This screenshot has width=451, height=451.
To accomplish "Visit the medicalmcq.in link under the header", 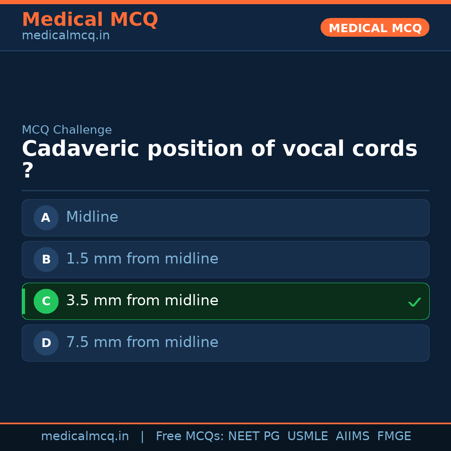I will tap(66, 35).
